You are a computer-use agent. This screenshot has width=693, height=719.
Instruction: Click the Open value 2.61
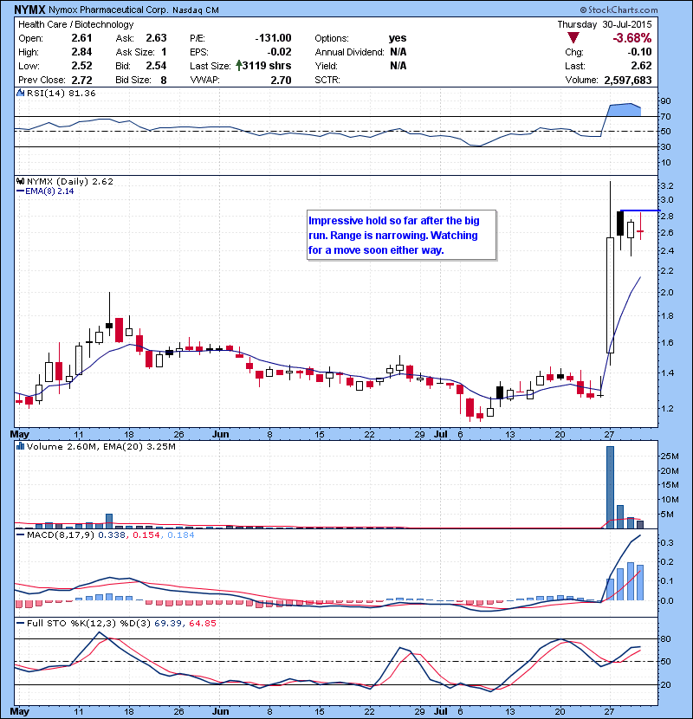tap(81, 38)
